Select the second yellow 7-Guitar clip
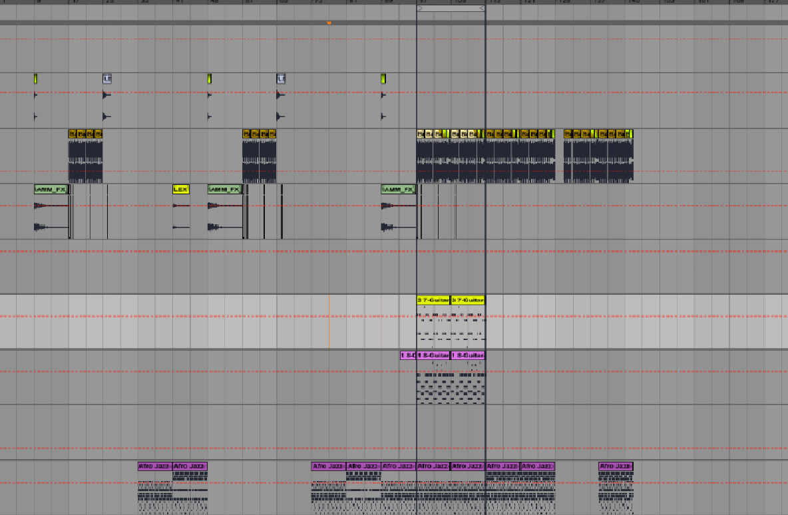Screen dimensions: 788x515 pos(468,300)
